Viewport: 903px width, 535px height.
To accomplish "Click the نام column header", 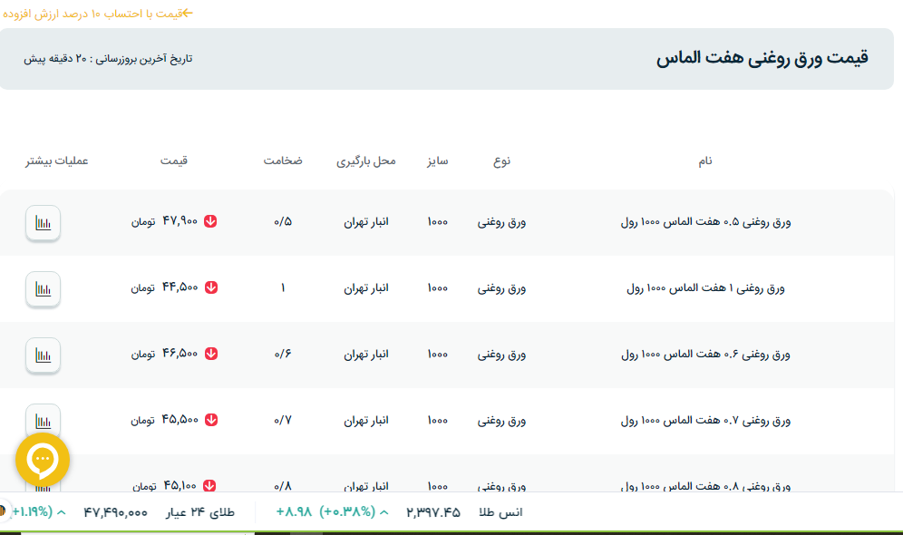I will [x=704, y=160].
